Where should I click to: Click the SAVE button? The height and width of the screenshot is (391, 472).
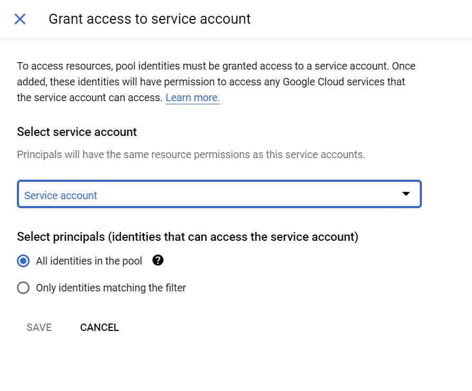(x=38, y=327)
